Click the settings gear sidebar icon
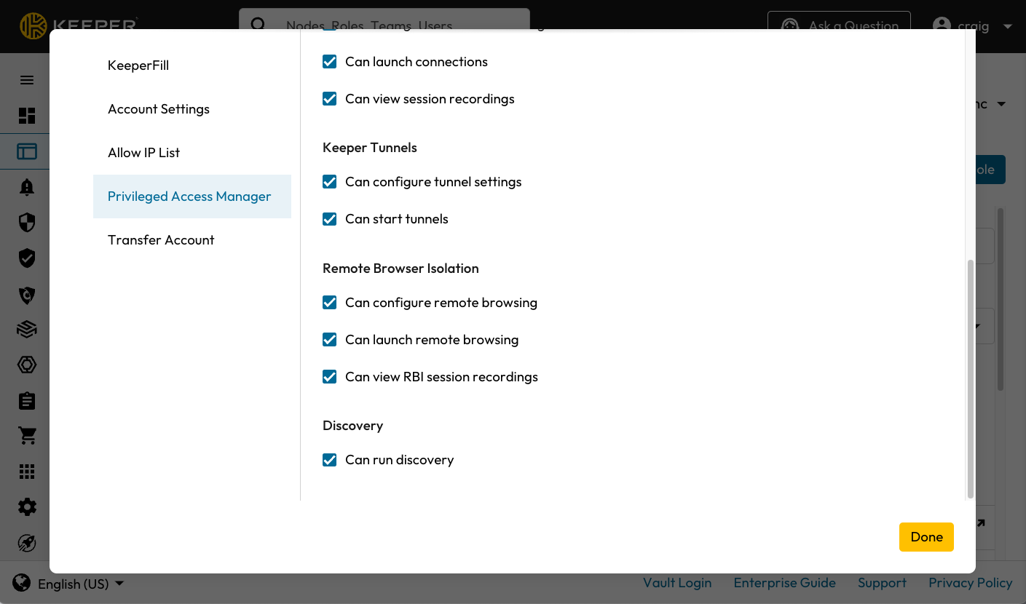The height and width of the screenshot is (604, 1026). click(27, 507)
